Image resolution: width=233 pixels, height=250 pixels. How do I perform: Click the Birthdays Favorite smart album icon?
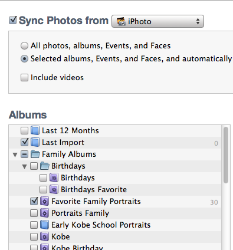tap(54, 189)
